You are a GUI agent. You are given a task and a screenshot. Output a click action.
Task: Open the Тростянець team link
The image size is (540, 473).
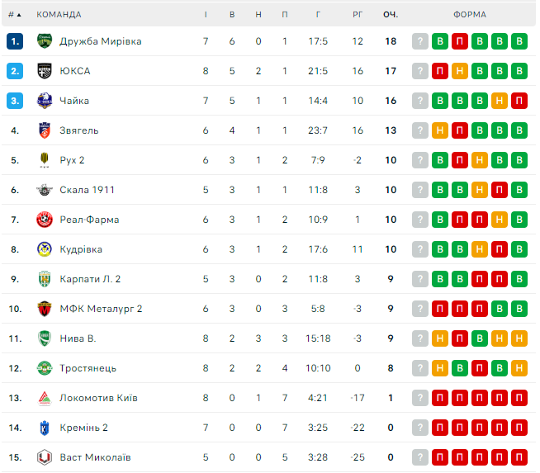[88, 368]
